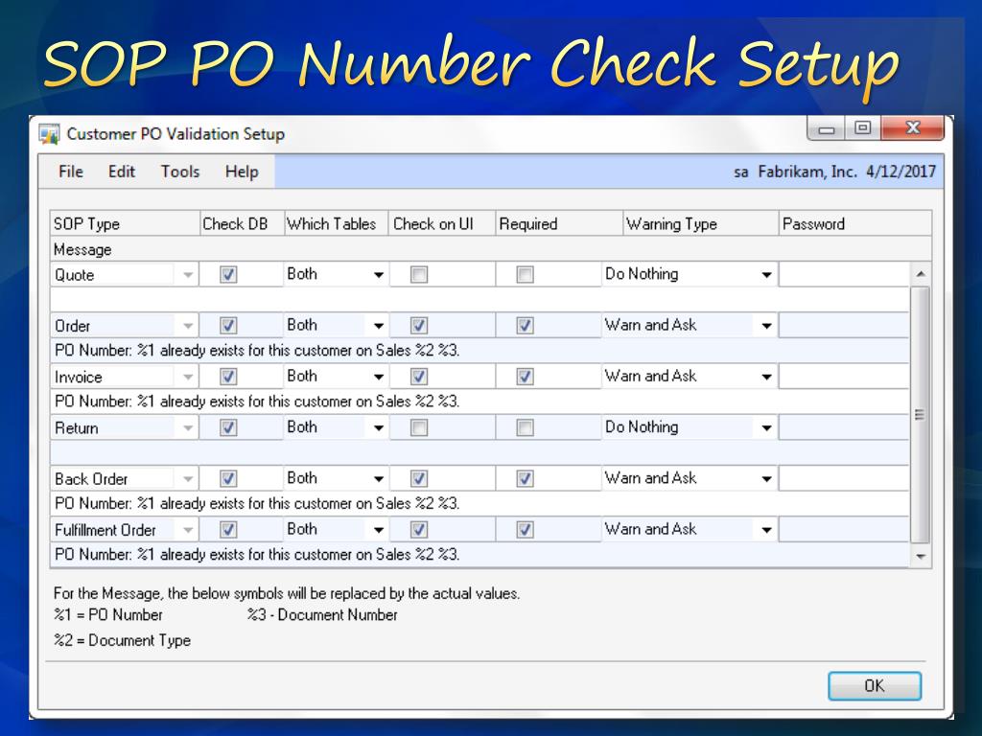Toggle Check DB checkbox for Return row
The height and width of the screenshot is (736, 982).
point(228,427)
